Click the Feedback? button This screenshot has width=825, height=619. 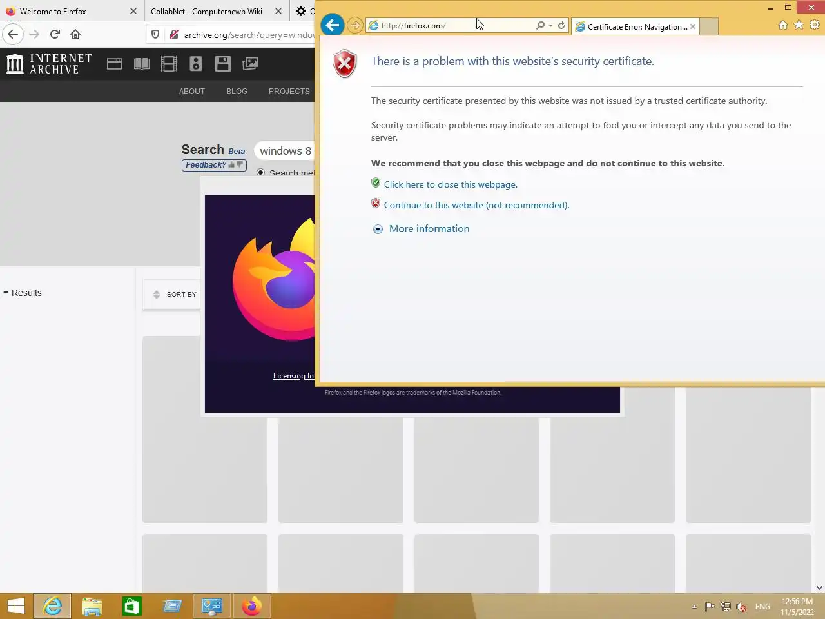(x=214, y=165)
